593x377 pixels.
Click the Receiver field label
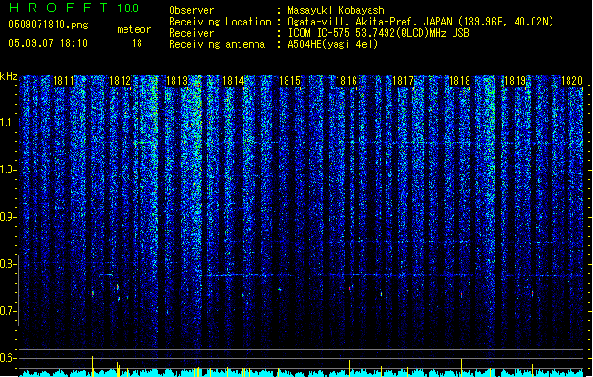(191, 33)
